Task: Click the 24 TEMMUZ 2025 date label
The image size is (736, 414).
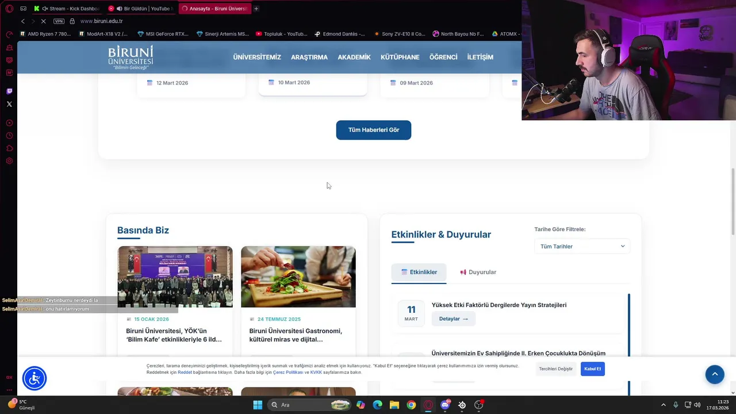Action: [x=279, y=319]
